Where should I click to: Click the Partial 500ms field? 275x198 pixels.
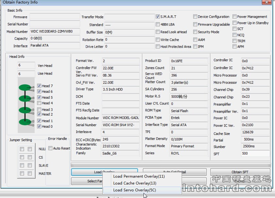pos(255,139)
